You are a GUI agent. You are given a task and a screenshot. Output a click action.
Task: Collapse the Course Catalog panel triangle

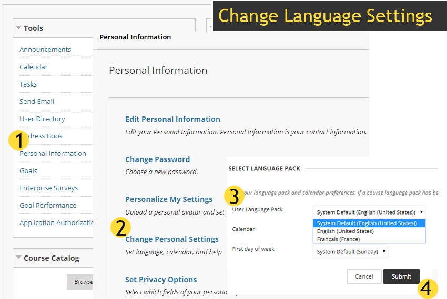pyautogui.click(x=18, y=258)
